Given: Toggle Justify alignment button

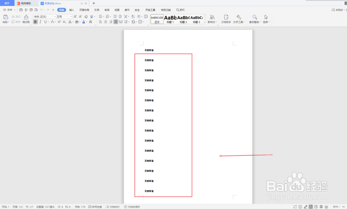Looking at the screenshot, I should 116,22.
